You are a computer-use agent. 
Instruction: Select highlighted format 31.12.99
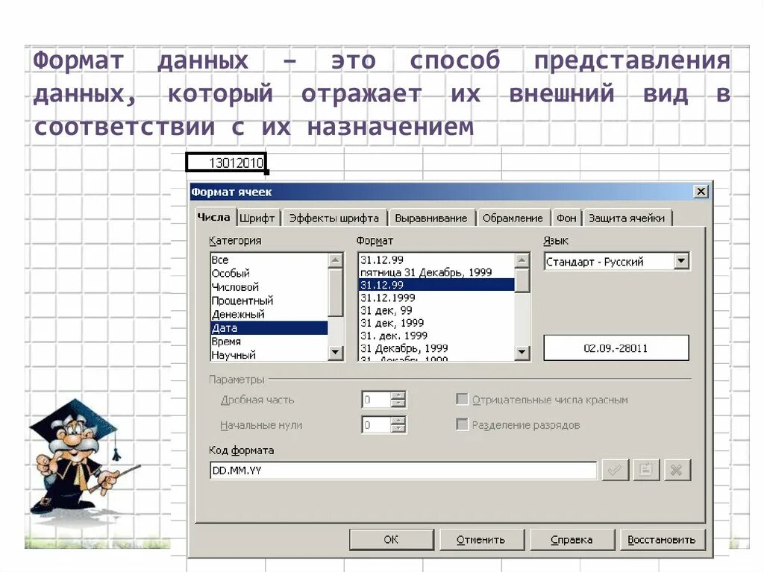point(436,285)
